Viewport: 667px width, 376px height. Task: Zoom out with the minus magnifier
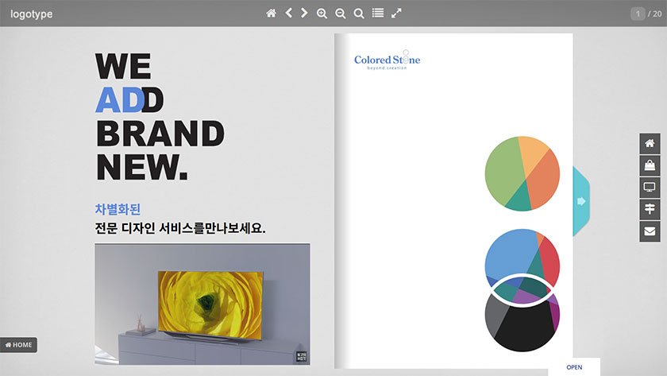(x=341, y=14)
